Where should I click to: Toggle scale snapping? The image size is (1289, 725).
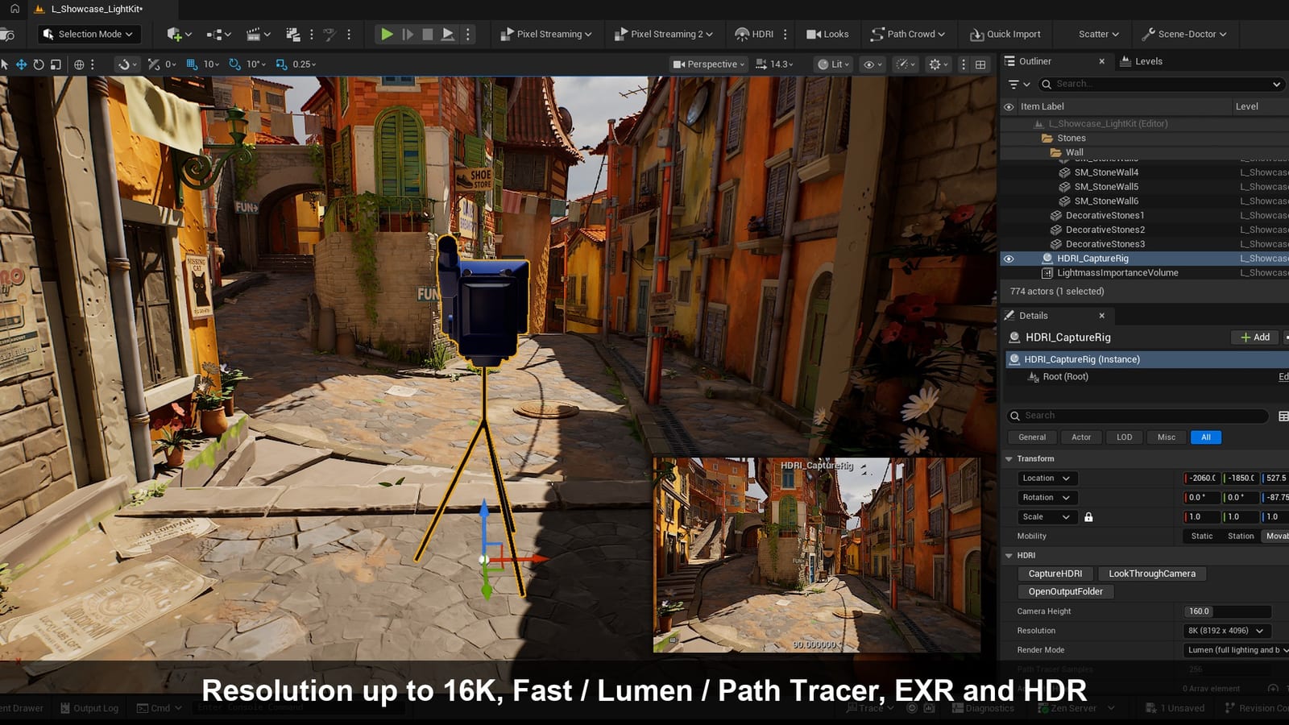click(281, 64)
